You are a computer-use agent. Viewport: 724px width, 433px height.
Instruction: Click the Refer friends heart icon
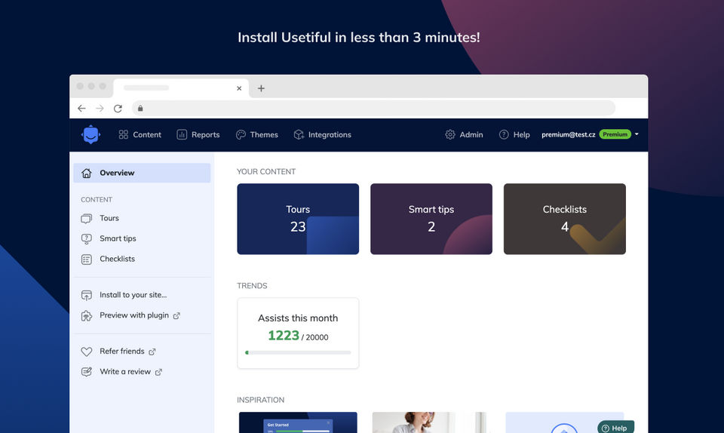(86, 352)
